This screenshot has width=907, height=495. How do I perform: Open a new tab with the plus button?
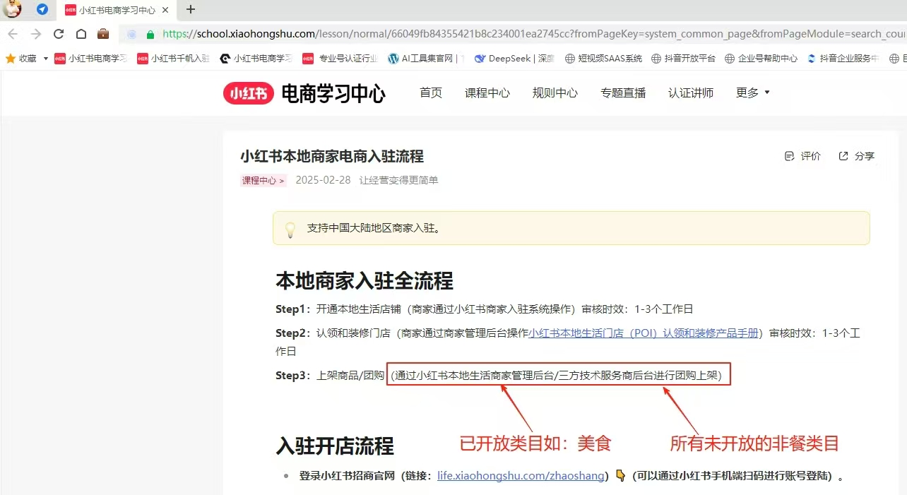190,9
